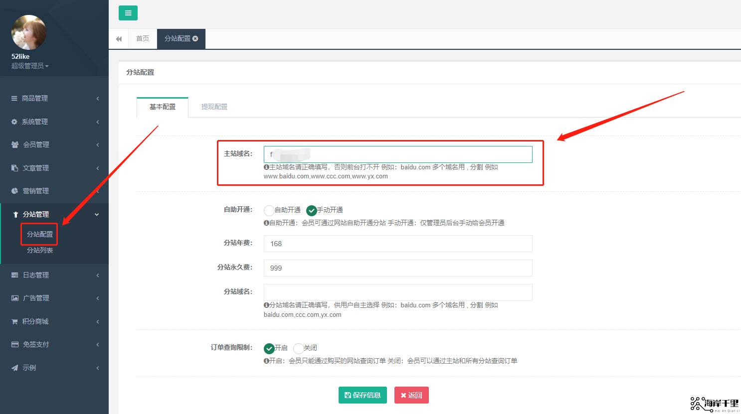Click the green hamburger menu toggle
Image resolution: width=741 pixels, height=414 pixels.
tap(128, 13)
